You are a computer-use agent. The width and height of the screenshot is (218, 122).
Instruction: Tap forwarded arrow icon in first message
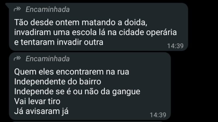pyautogui.click(x=17, y=9)
